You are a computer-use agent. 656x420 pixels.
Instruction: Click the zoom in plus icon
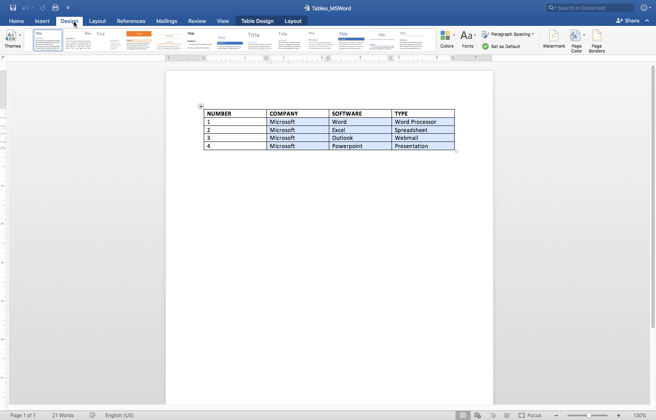tap(619, 415)
